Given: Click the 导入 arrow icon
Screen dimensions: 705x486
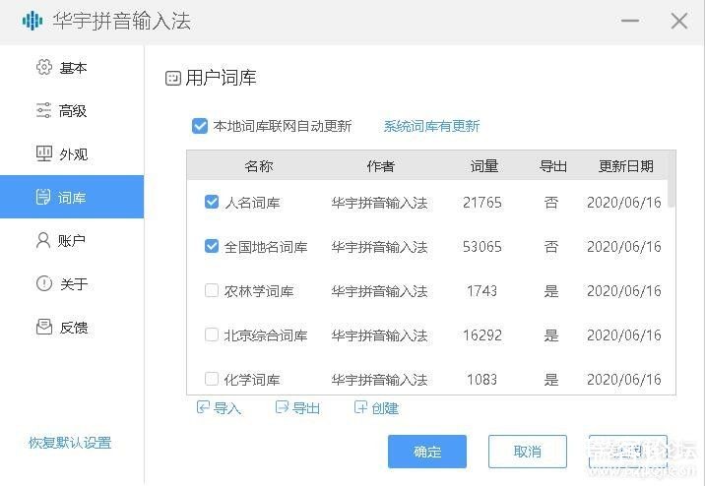Looking at the screenshot, I should pos(203,407).
